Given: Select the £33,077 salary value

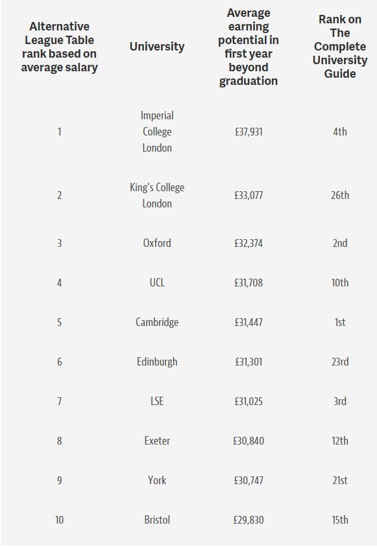Looking at the screenshot, I should click(249, 195).
